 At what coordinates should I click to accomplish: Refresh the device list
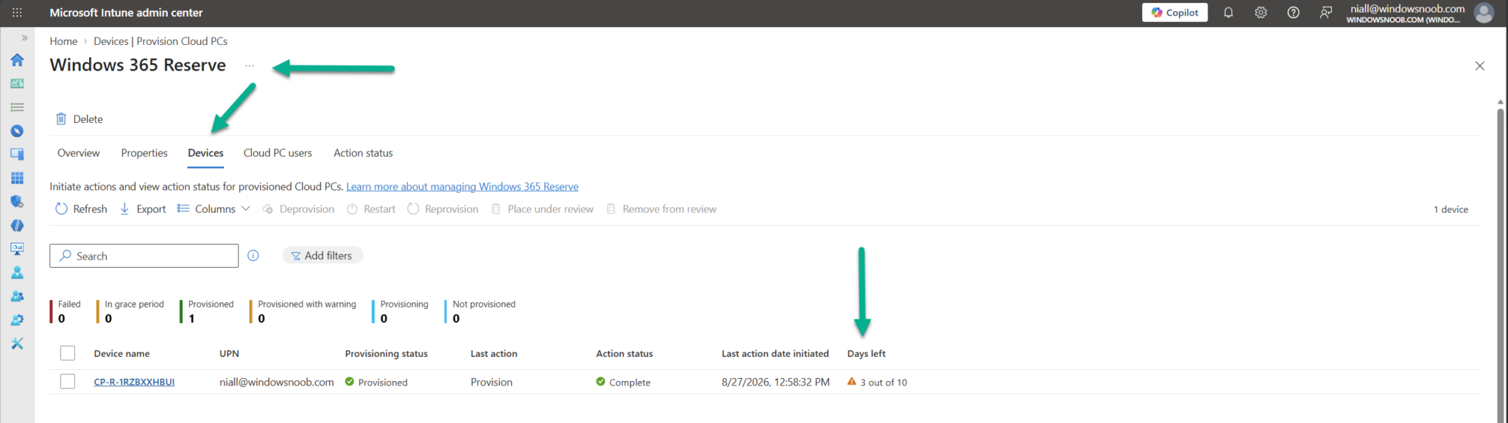[81, 209]
